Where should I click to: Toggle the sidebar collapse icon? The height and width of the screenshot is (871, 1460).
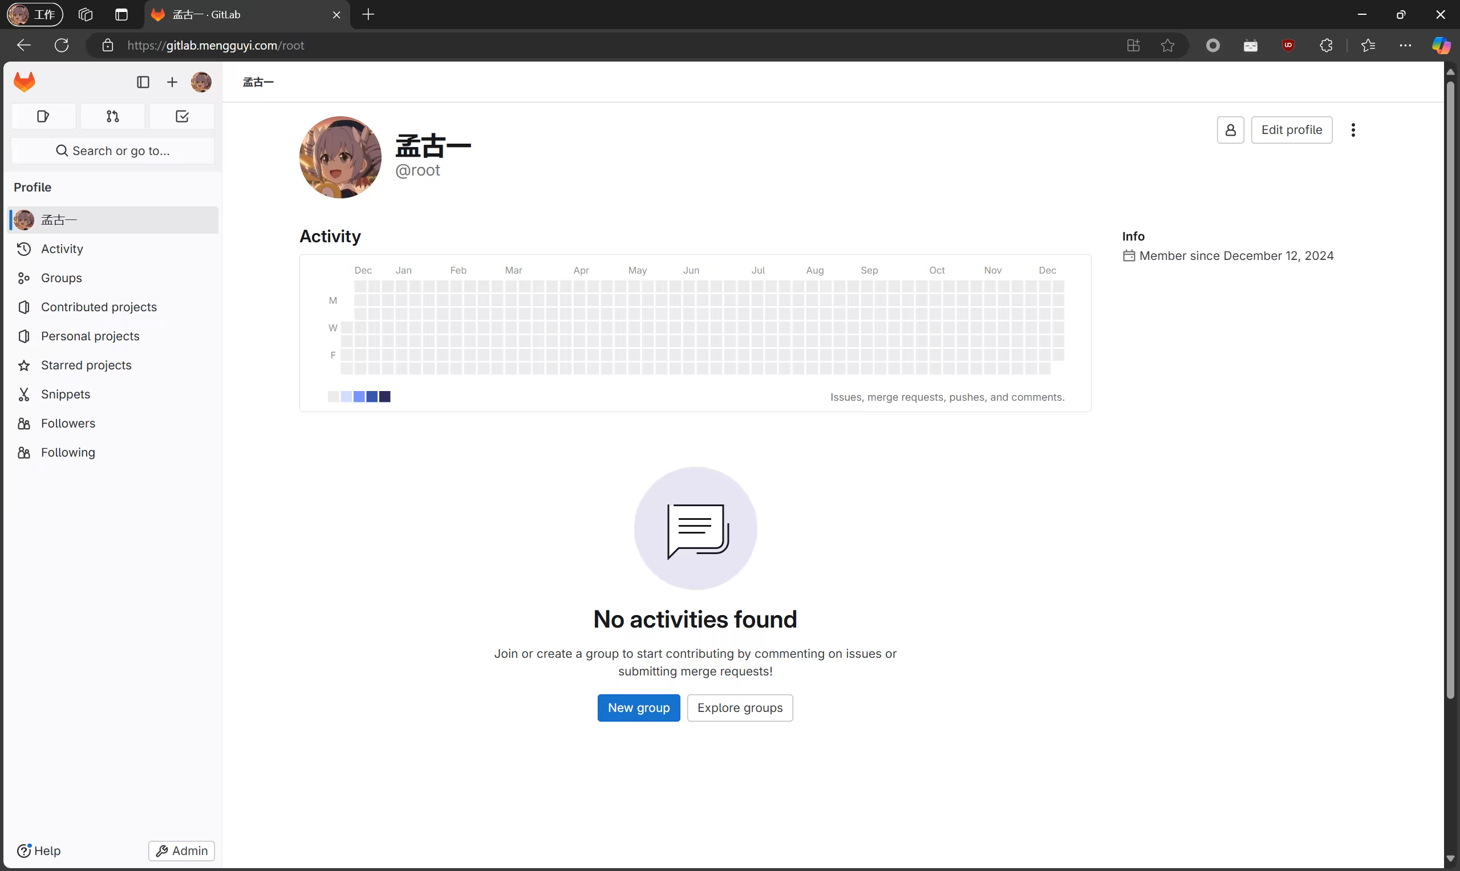point(143,82)
